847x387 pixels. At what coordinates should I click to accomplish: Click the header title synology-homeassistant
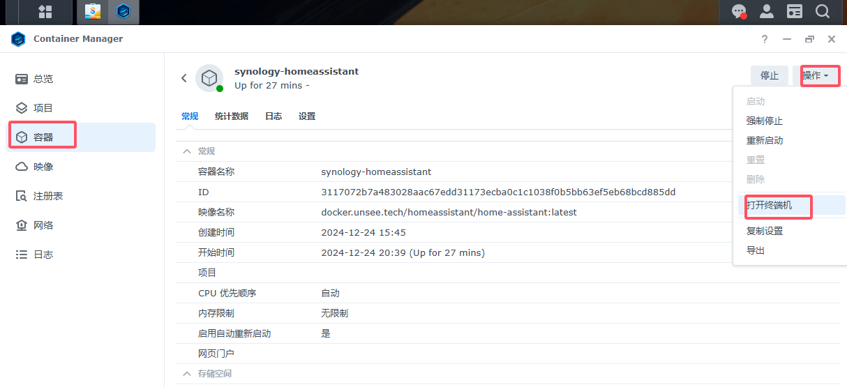297,71
